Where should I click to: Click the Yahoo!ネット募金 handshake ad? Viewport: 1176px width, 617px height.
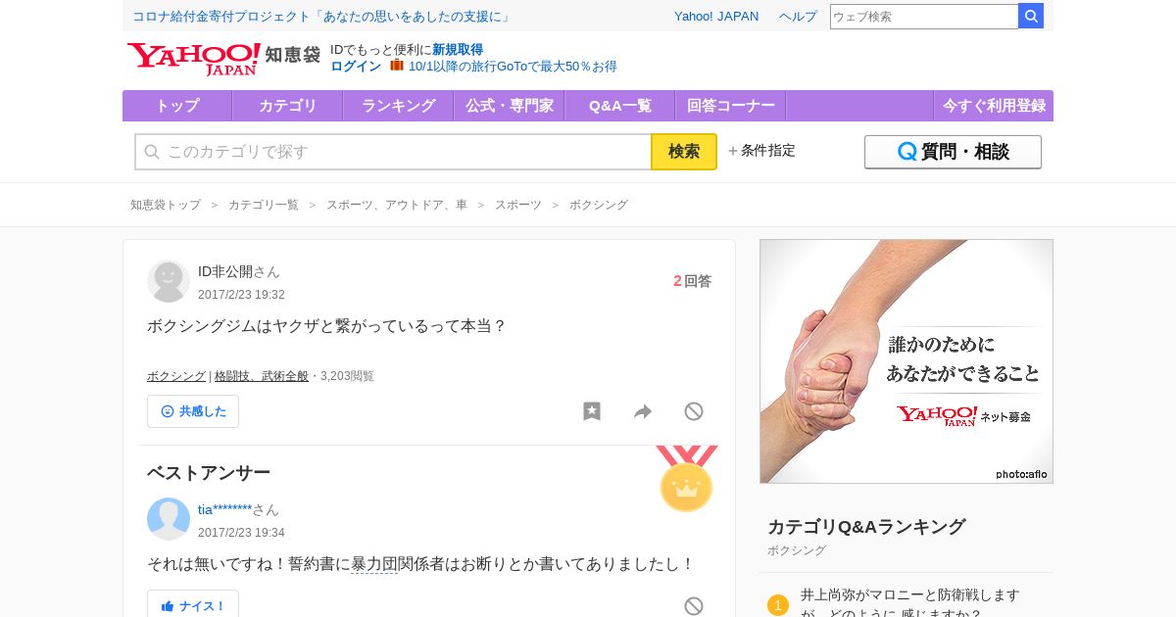pyautogui.click(x=906, y=361)
